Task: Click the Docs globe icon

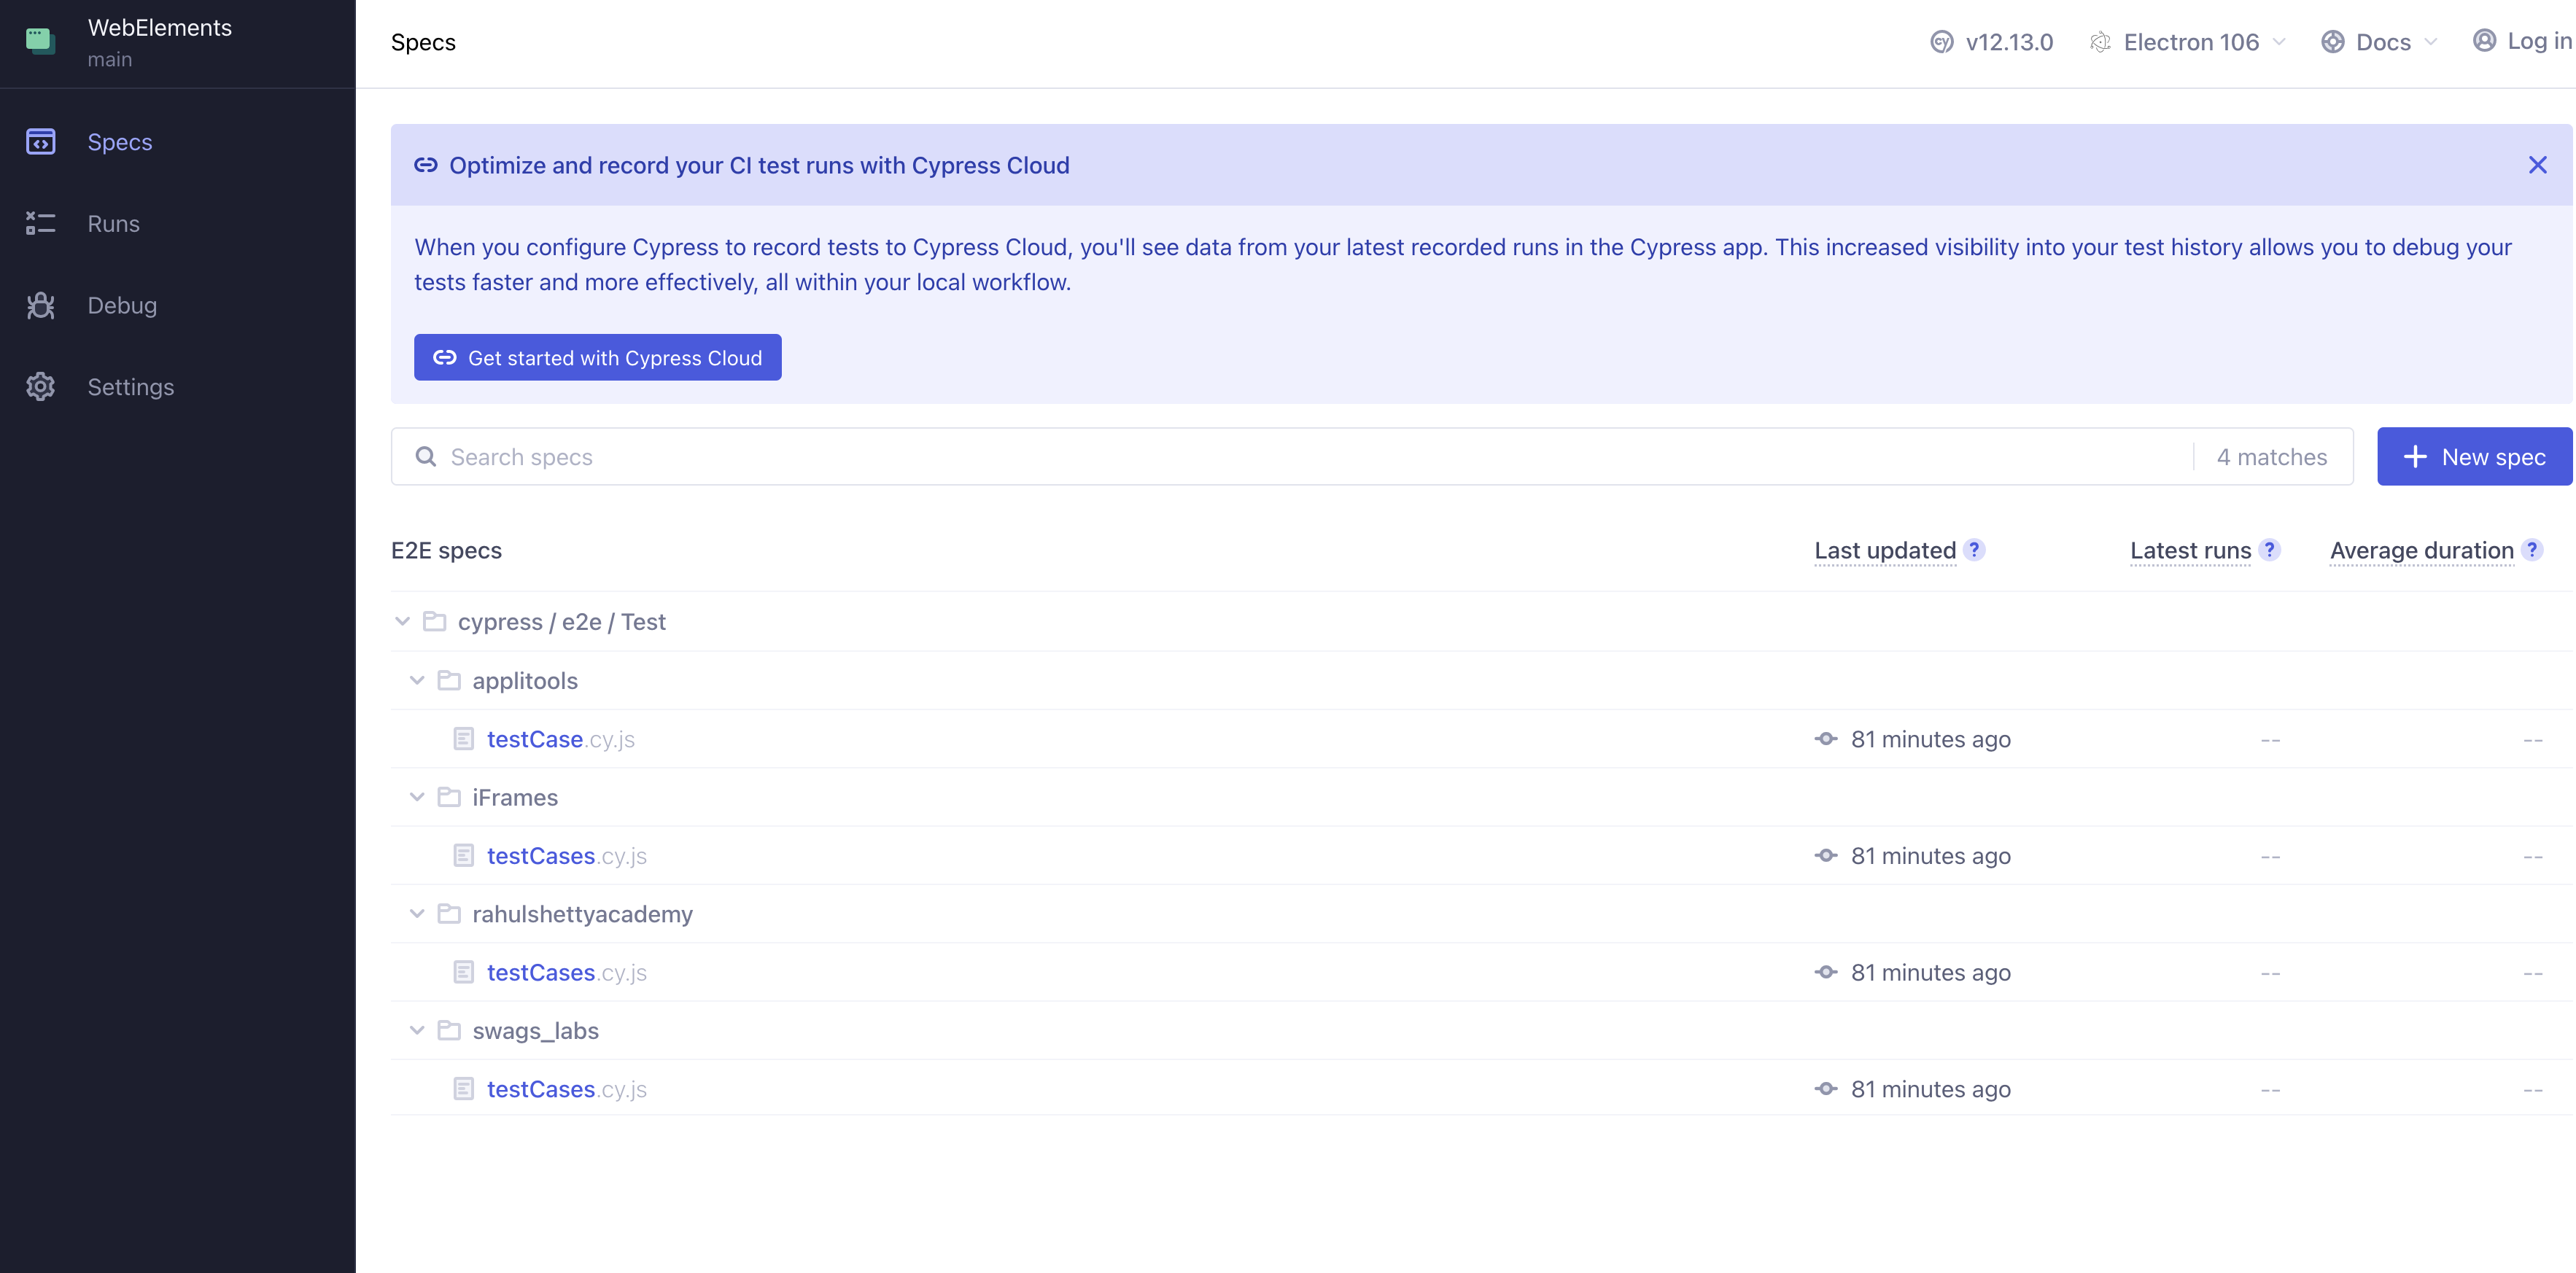Action: (x=2333, y=42)
